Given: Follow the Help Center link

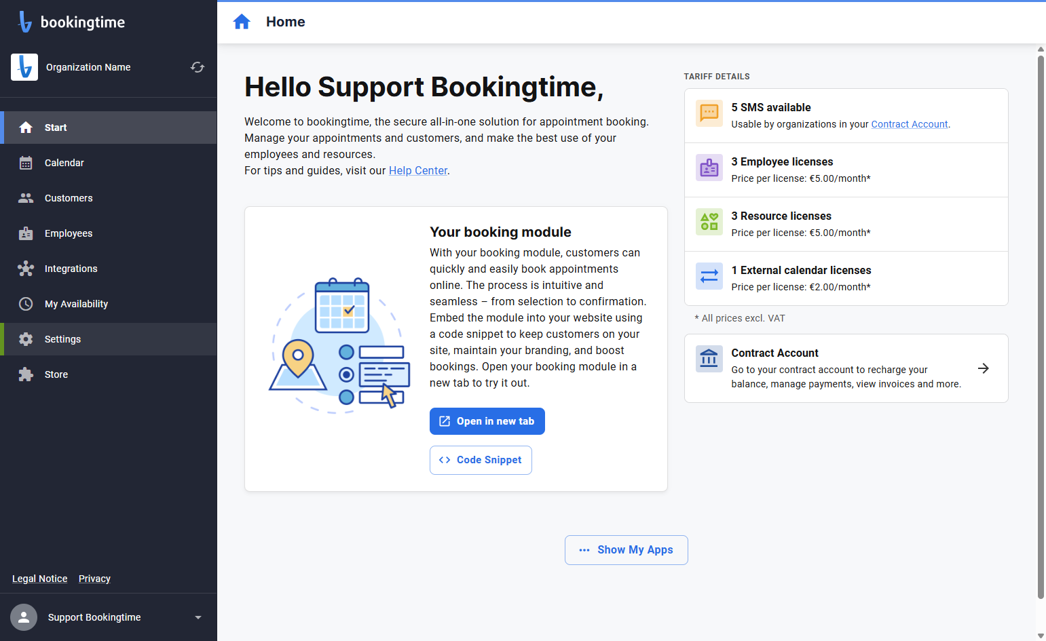Looking at the screenshot, I should tap(418, 170).
